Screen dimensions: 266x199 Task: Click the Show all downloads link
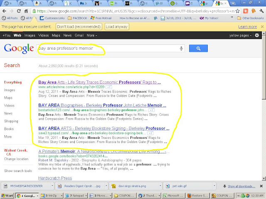241,186
